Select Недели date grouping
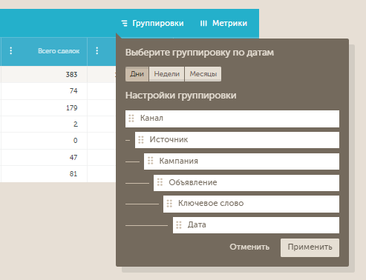Viewport: 366px width, 280px height. (167, 74)
